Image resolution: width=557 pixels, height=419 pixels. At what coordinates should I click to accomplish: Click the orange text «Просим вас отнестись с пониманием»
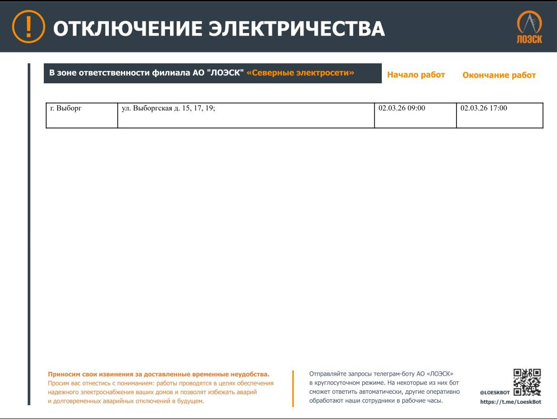[160, 383]
